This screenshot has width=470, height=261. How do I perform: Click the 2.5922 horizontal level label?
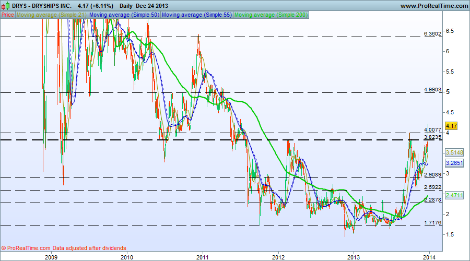(432, 187)
